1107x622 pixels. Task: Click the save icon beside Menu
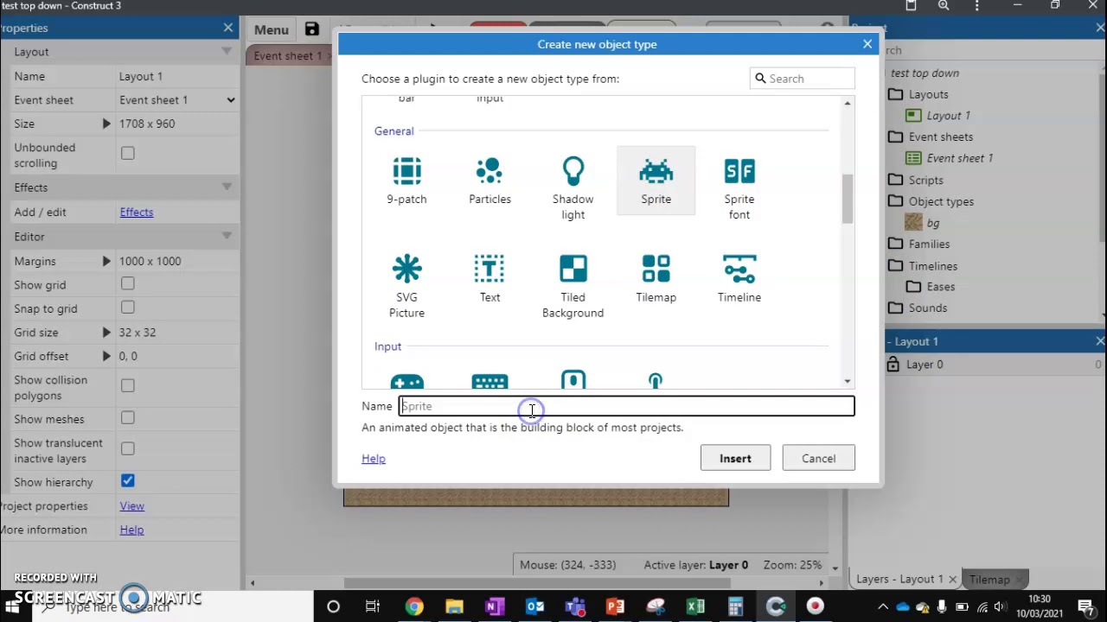point(312,29)
